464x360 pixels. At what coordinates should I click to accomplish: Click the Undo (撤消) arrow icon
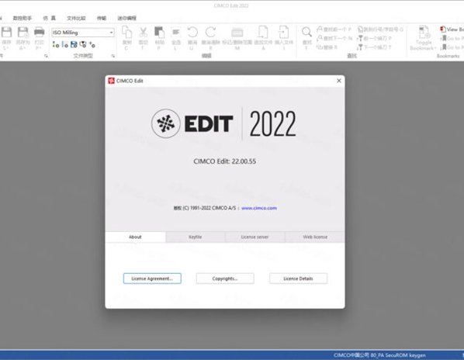point(192,33)
